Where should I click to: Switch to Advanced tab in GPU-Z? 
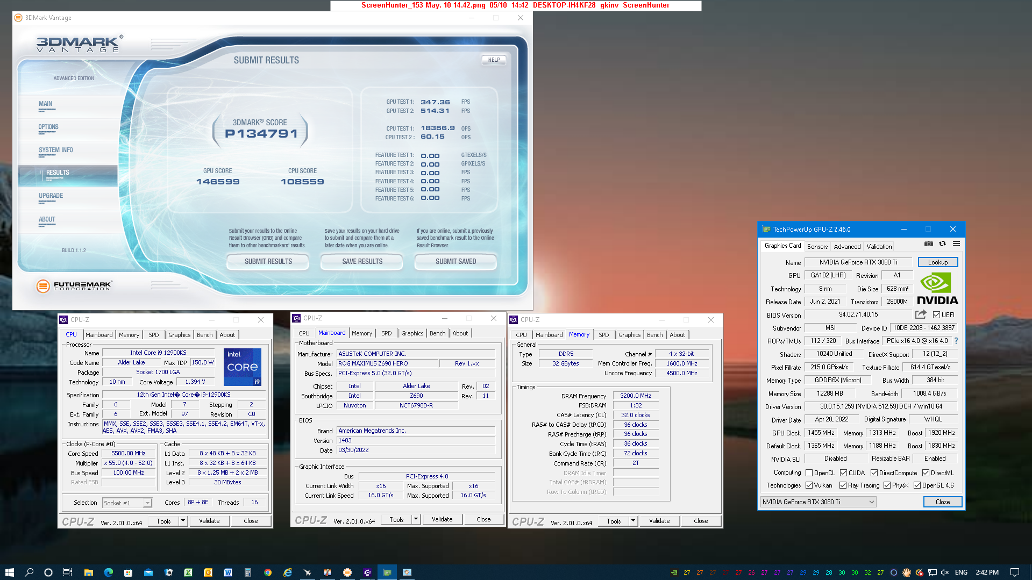click(x=847, y=247)
